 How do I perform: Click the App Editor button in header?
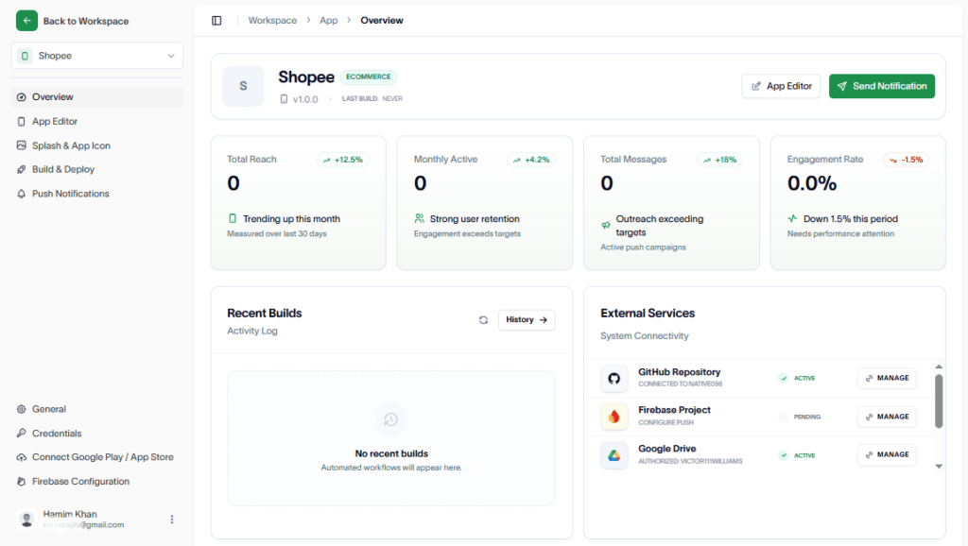pyautogui.click(x=781, y=86)
